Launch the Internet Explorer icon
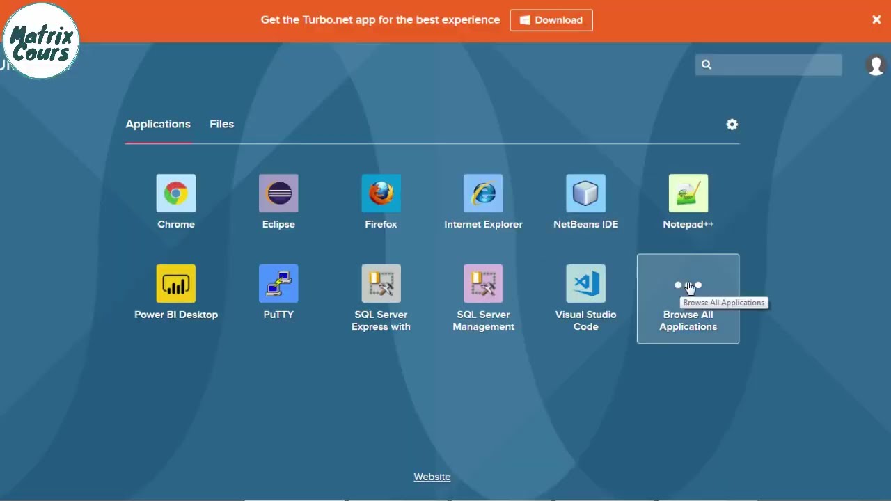The height and width of the screenshot is (501, 891). coord(483,193)
